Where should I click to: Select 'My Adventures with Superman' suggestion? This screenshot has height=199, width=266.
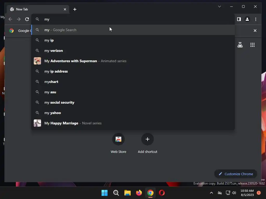pos(133,61)
